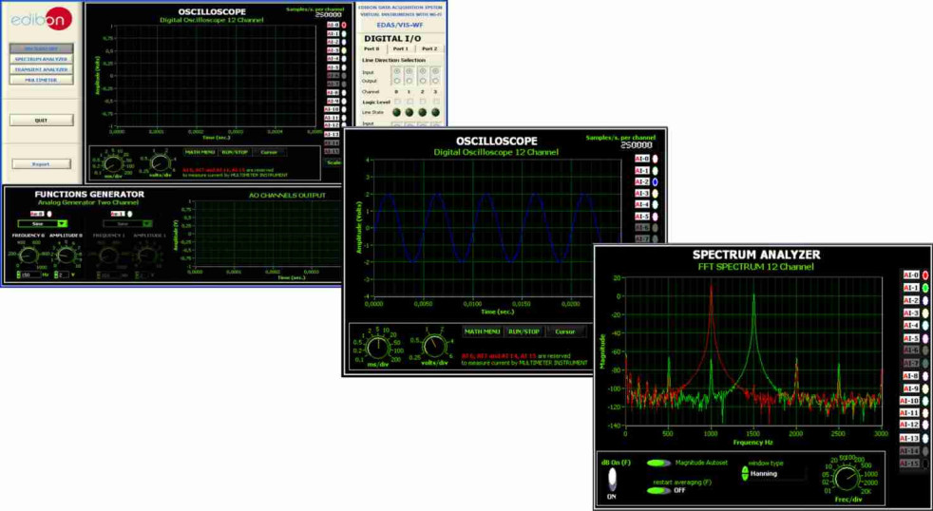The width and height of the screenshot is (933, 511).
Task: Toggle the dB On switch
Action: click(611, 479)
